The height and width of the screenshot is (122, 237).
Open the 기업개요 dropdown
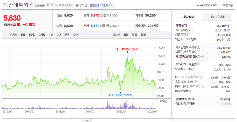point(107,5)
